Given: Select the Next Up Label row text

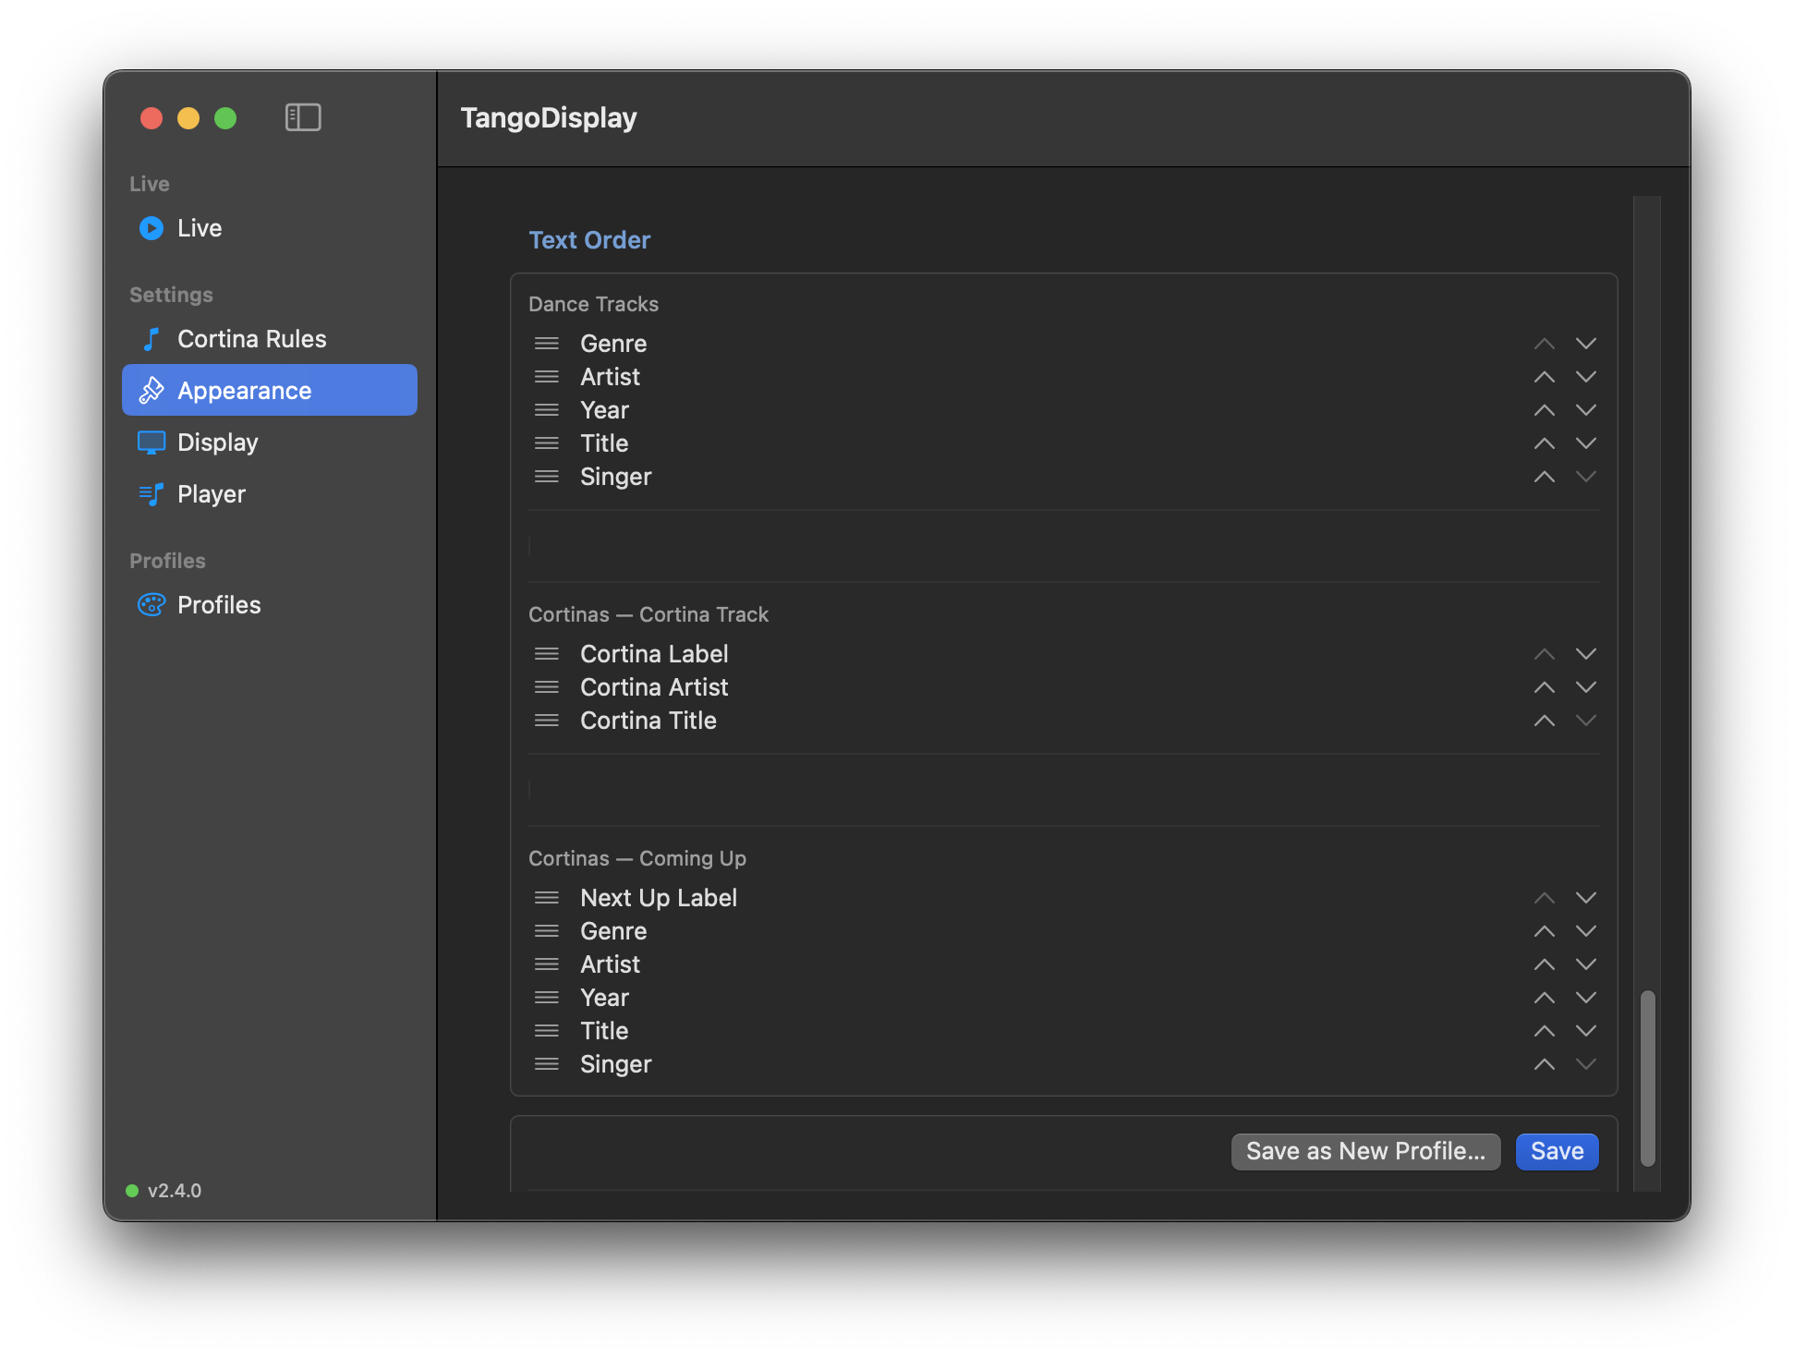Looking at the screenshot, I should tap(659, 898).
